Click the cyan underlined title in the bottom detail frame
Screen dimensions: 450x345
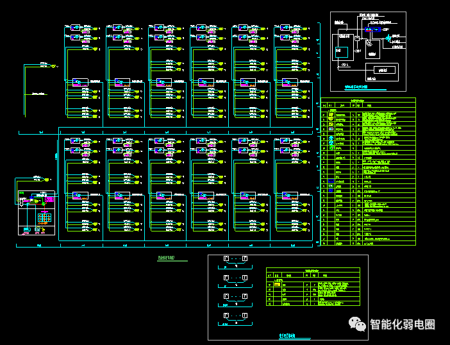click(x=287, y=335)
